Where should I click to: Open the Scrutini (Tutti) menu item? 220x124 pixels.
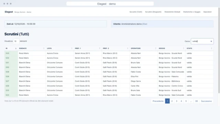tap(136, 12)
